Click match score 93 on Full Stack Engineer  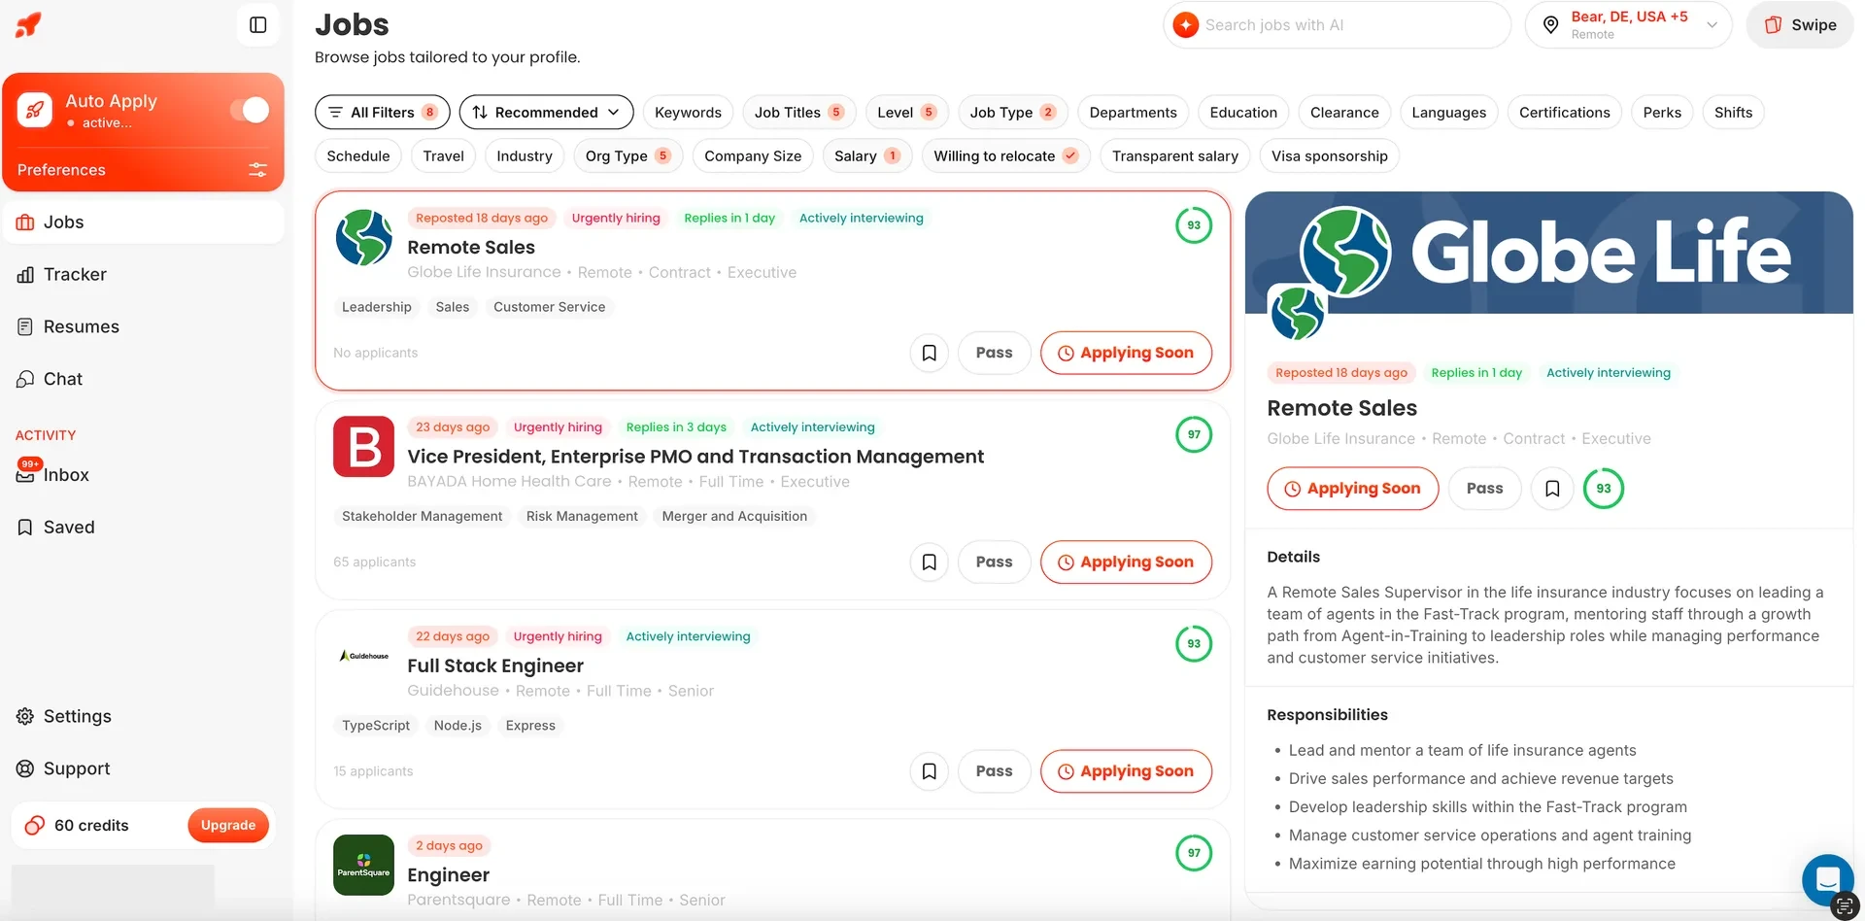[x=1194, y=643]
